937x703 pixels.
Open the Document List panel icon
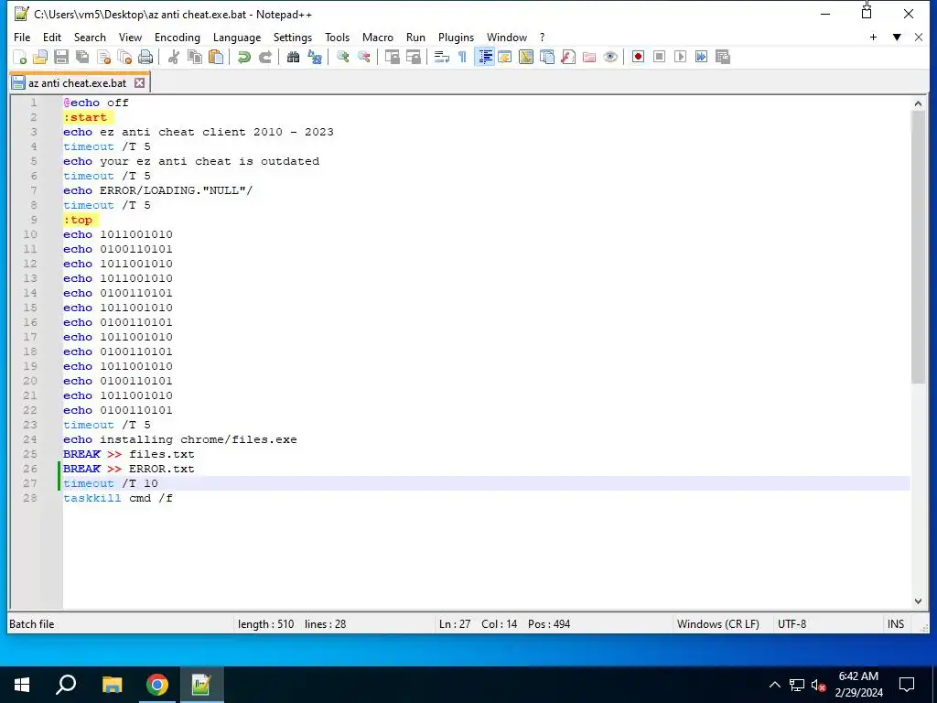547,57
